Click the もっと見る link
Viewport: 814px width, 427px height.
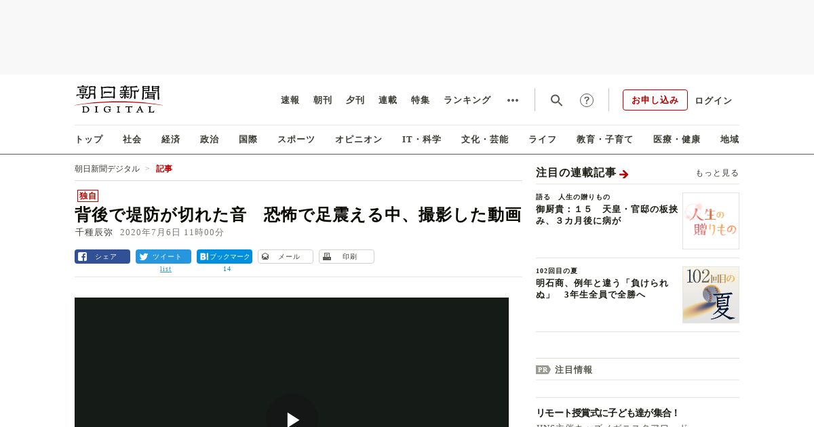[x=717, y=173]
